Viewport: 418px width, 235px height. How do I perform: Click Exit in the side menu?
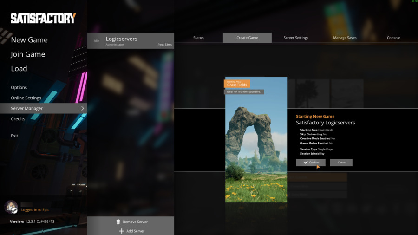pos(14,136)
